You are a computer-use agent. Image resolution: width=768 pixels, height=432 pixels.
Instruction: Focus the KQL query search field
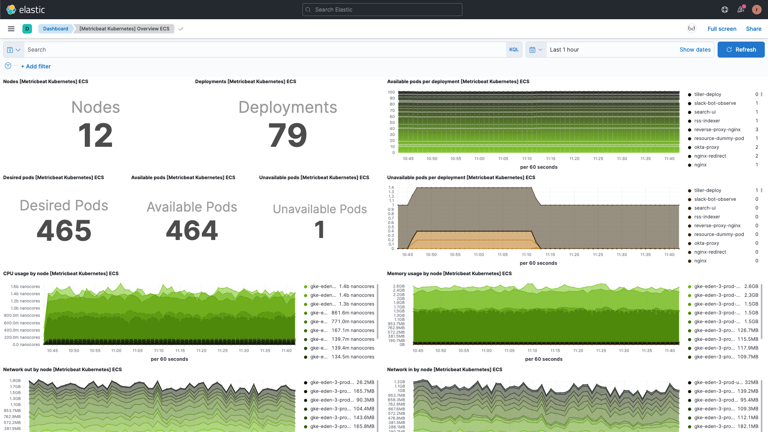[x=265, y=50]
